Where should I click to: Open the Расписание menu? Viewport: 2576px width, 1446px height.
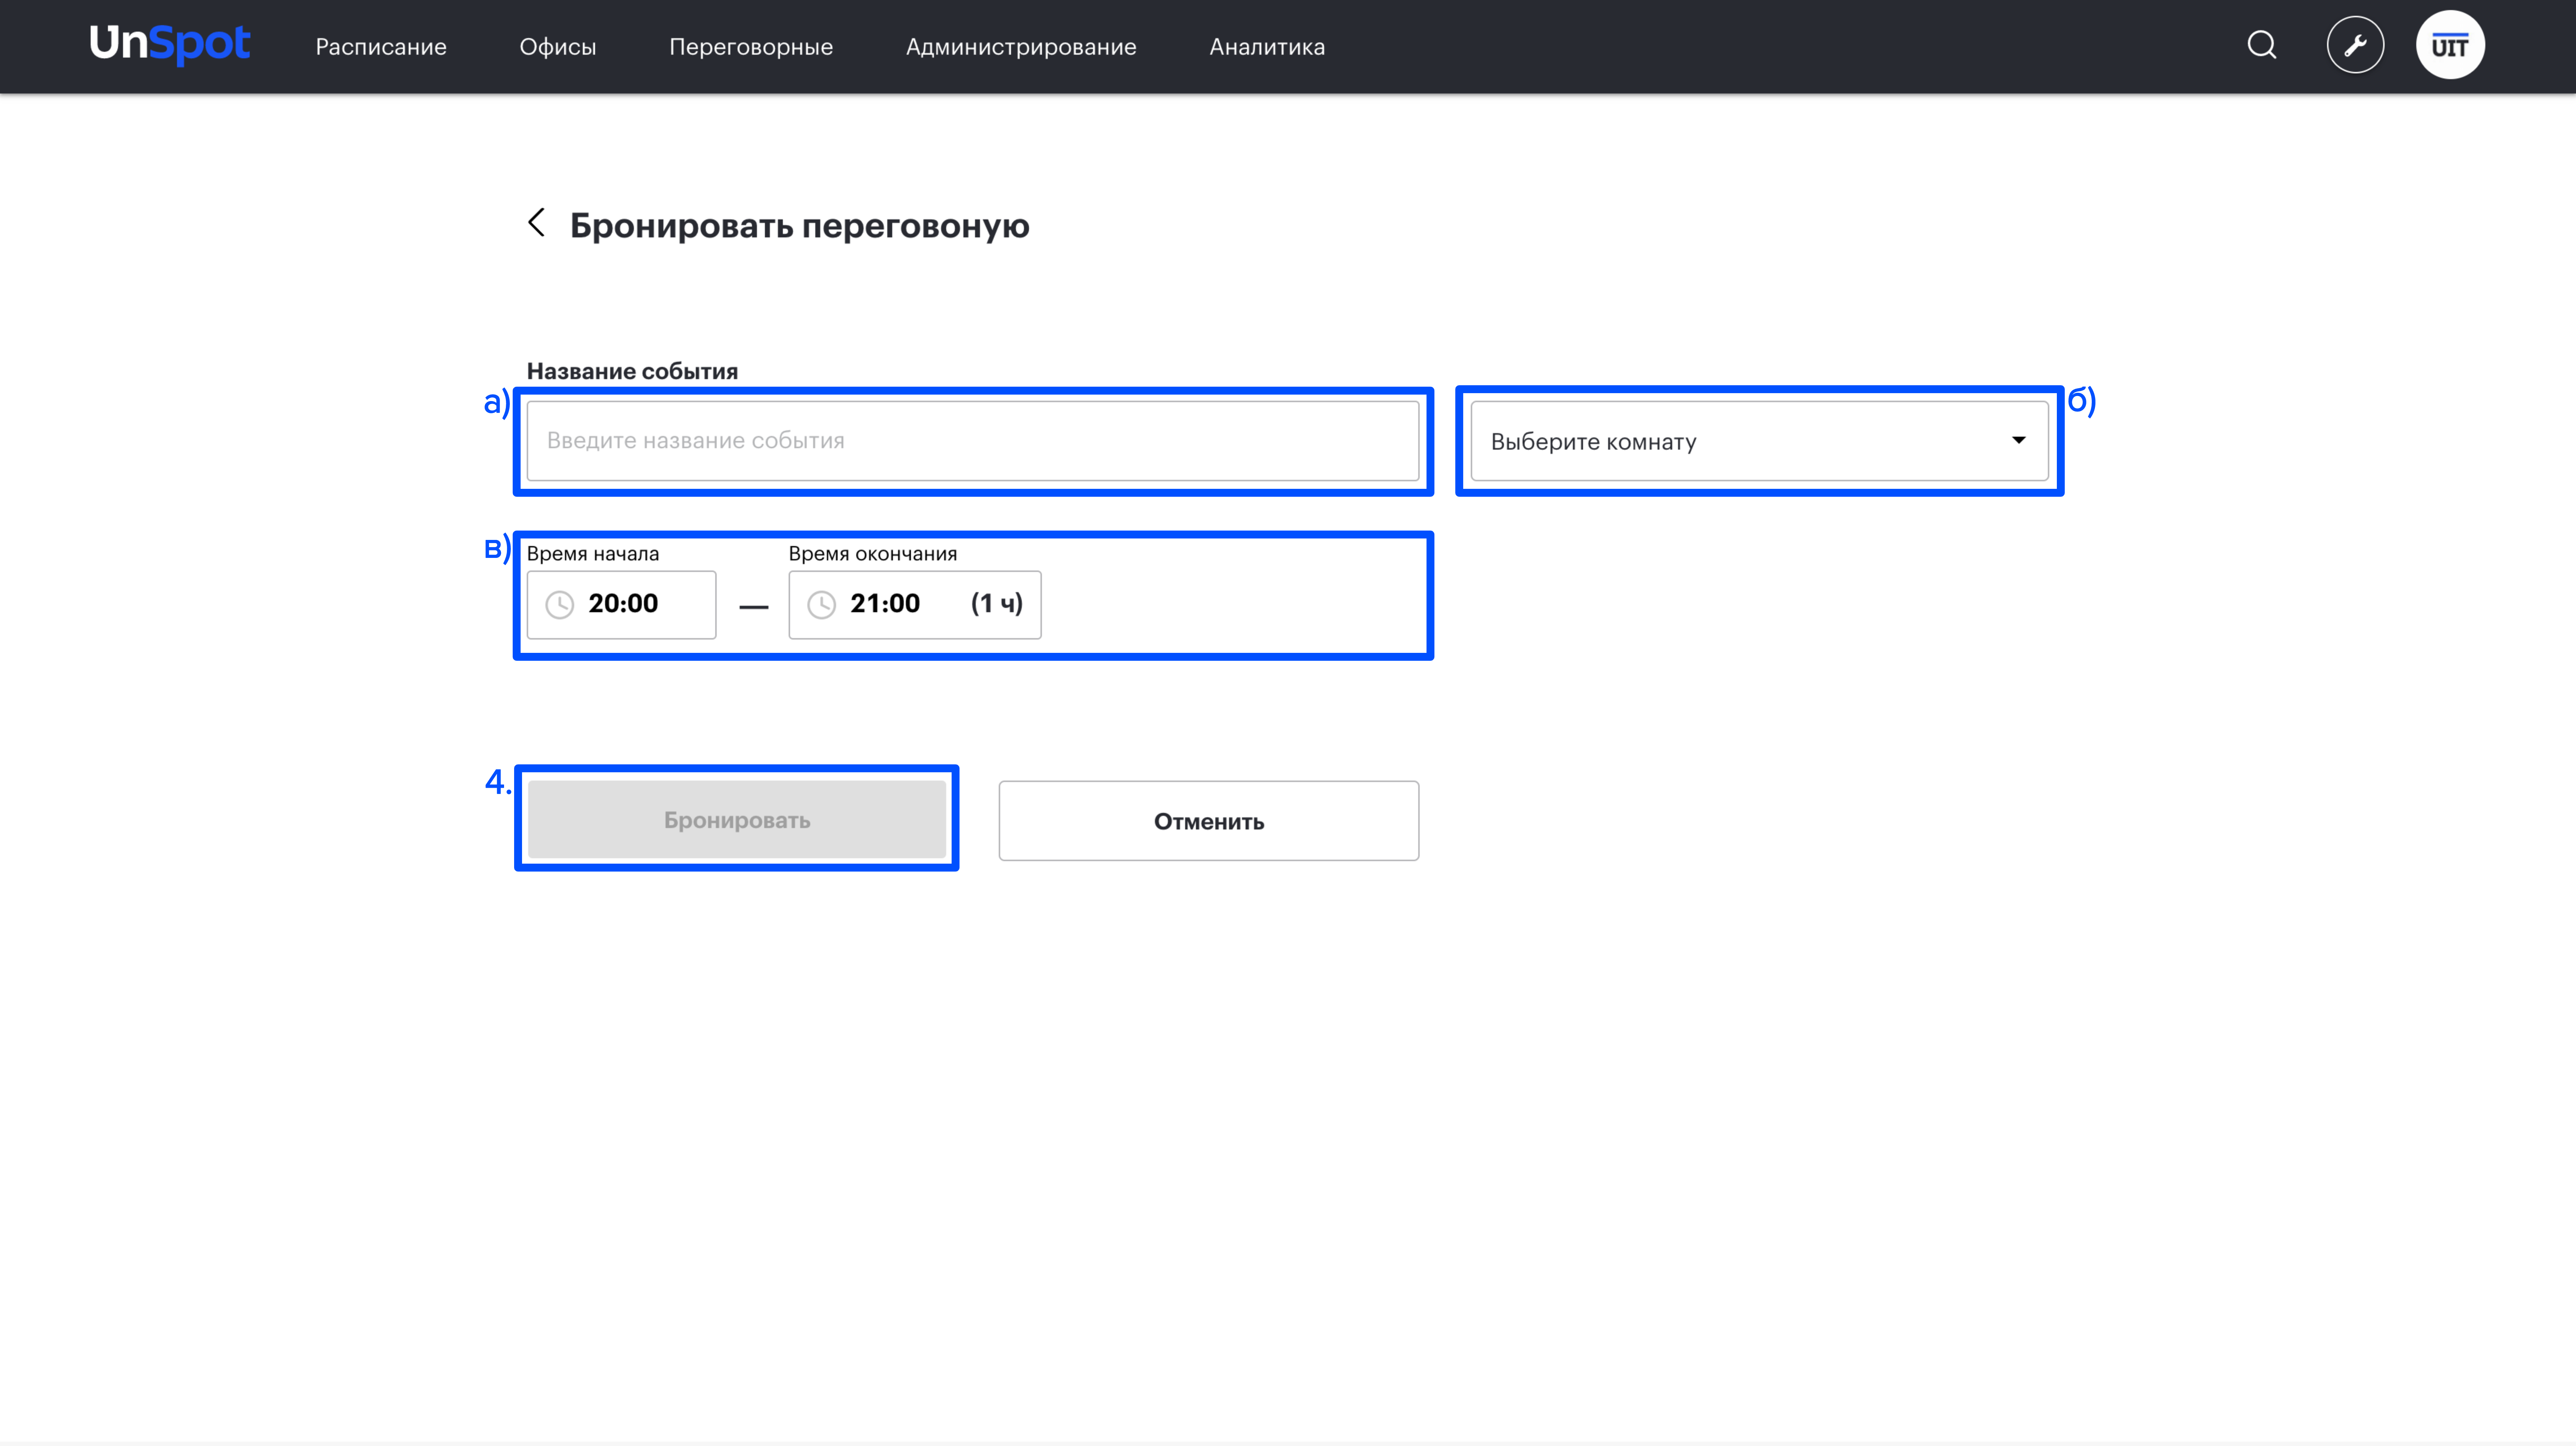tap(381, 47)
